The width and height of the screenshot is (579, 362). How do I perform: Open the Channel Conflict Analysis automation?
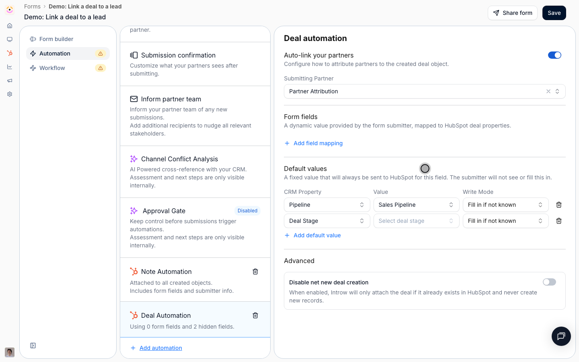click(195, 172)
